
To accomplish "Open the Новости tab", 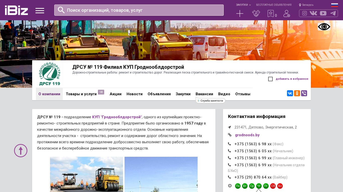I will (x=135, y=94).
